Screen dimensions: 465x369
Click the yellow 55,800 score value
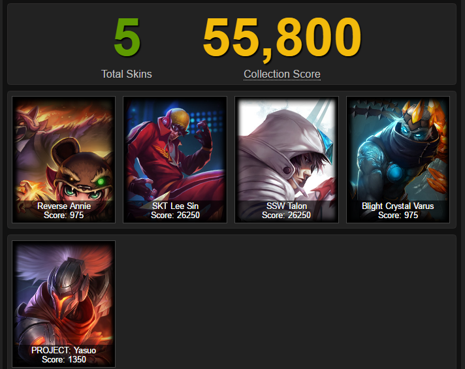tap(282, 39)
